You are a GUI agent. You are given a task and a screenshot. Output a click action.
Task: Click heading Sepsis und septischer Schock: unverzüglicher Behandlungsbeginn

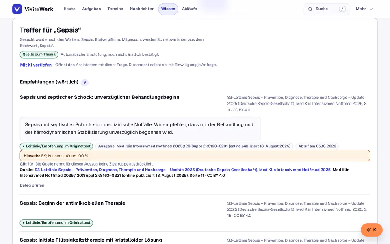point(100,97)
